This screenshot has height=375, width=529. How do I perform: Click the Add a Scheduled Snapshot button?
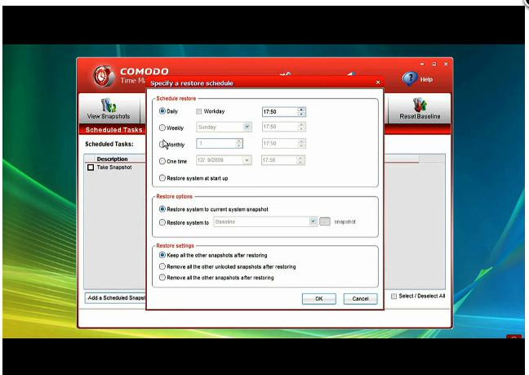(x=116, y=298)
